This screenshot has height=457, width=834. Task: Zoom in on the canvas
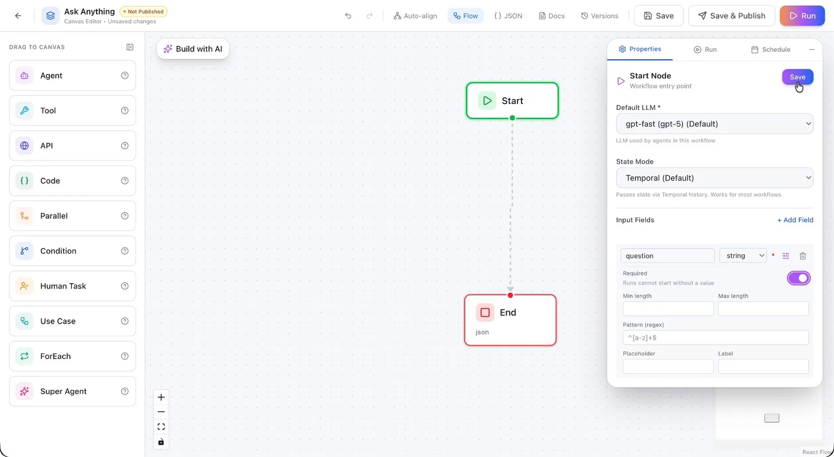coord(161,397)
